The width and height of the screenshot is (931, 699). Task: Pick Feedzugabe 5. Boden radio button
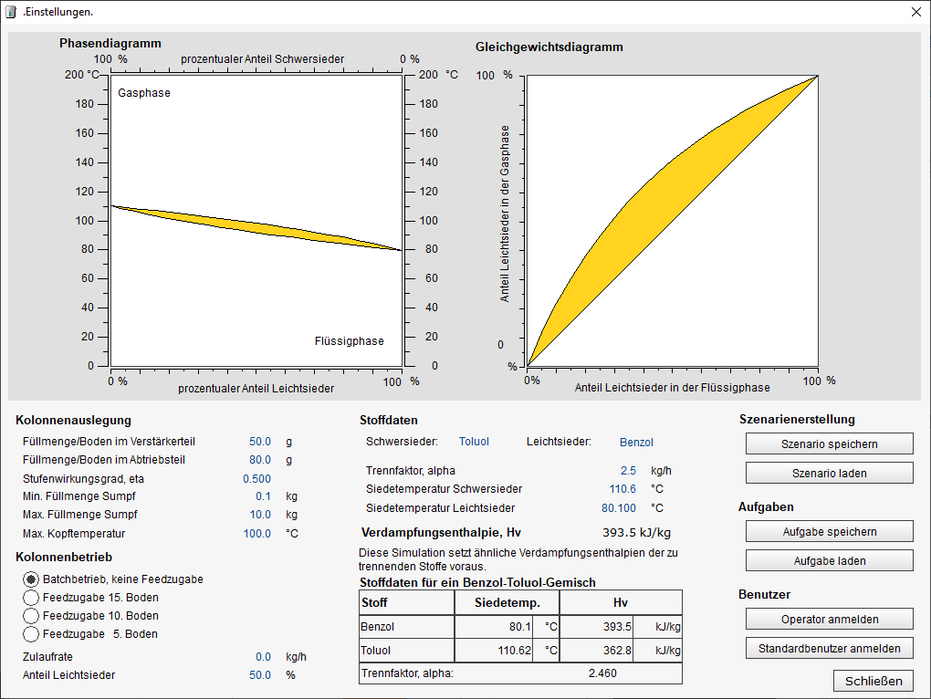(31, 634)
